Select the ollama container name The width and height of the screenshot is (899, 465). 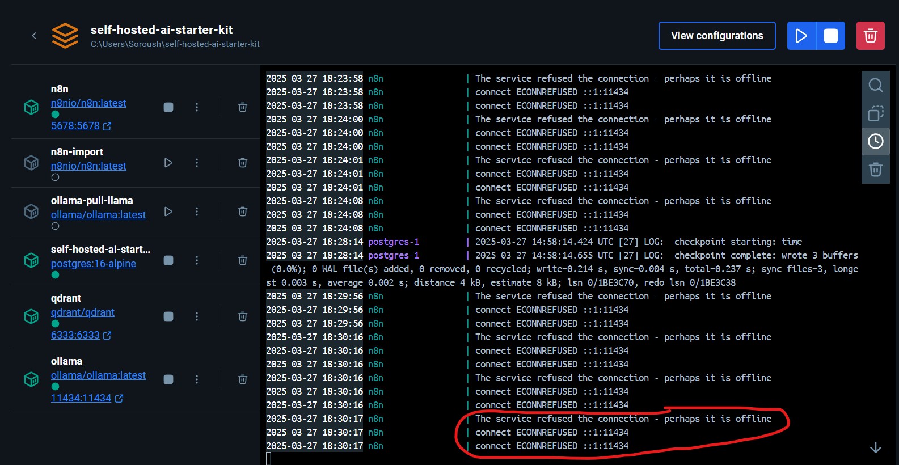66,361
